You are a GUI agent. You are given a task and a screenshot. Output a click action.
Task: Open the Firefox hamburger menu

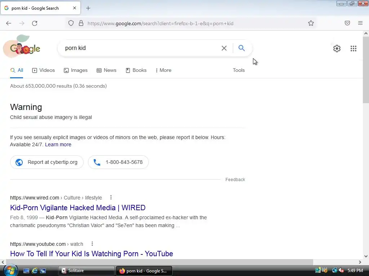tap(360, 23)
